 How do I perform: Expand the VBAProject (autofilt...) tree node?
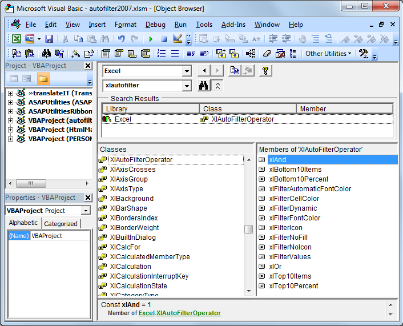10,120
